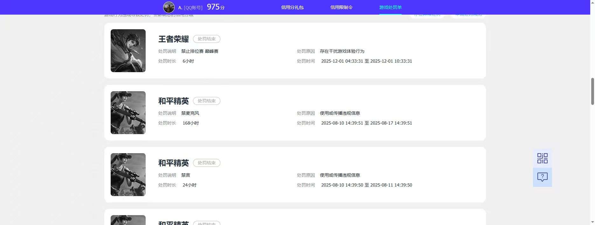Click the vertical scrollbar thumb
595x225 pixels.
point(592,91)
